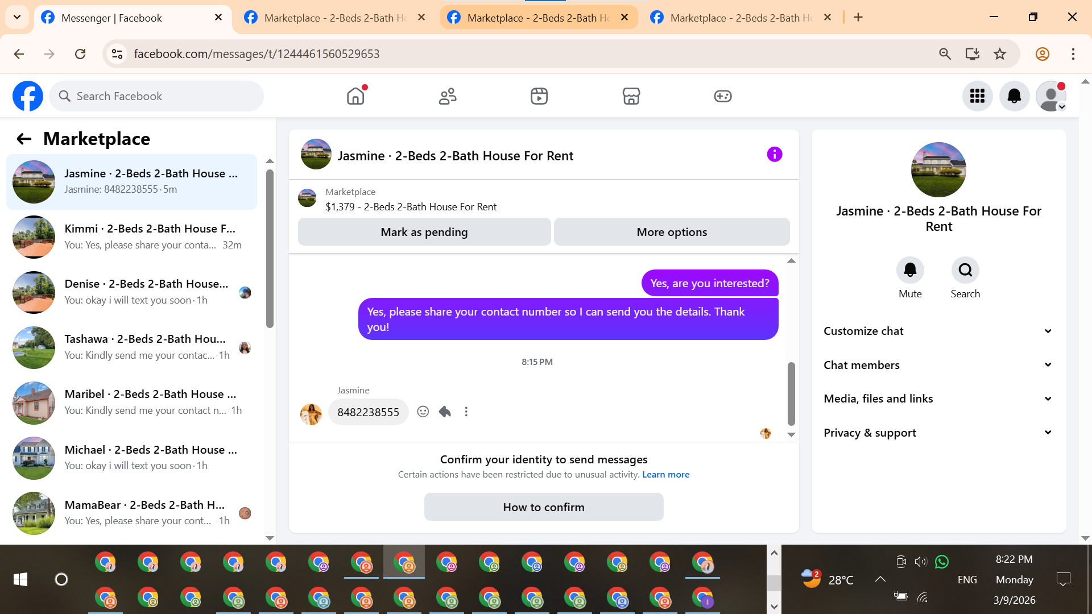The image size is (1092, 614).
Task: Open the notifications bell in header
Action: pos(1014,96)
